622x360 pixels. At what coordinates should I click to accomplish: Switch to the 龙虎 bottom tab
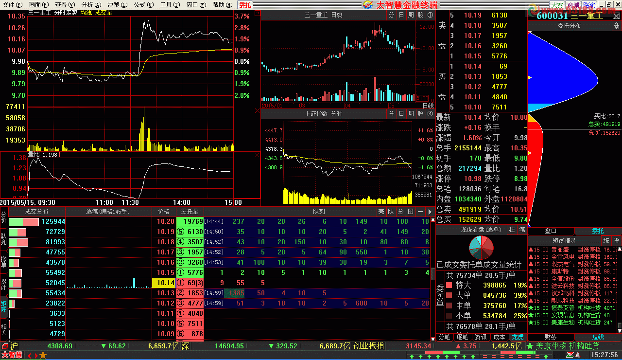(x=517, y=337)
